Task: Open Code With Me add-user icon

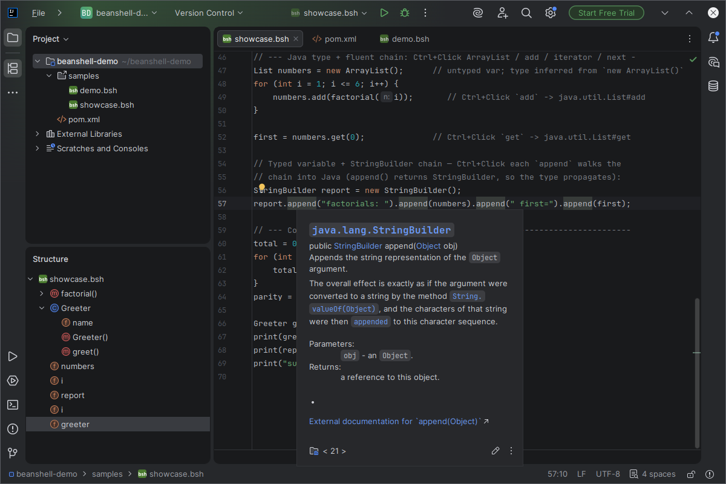Action: [x=503, y=13]
